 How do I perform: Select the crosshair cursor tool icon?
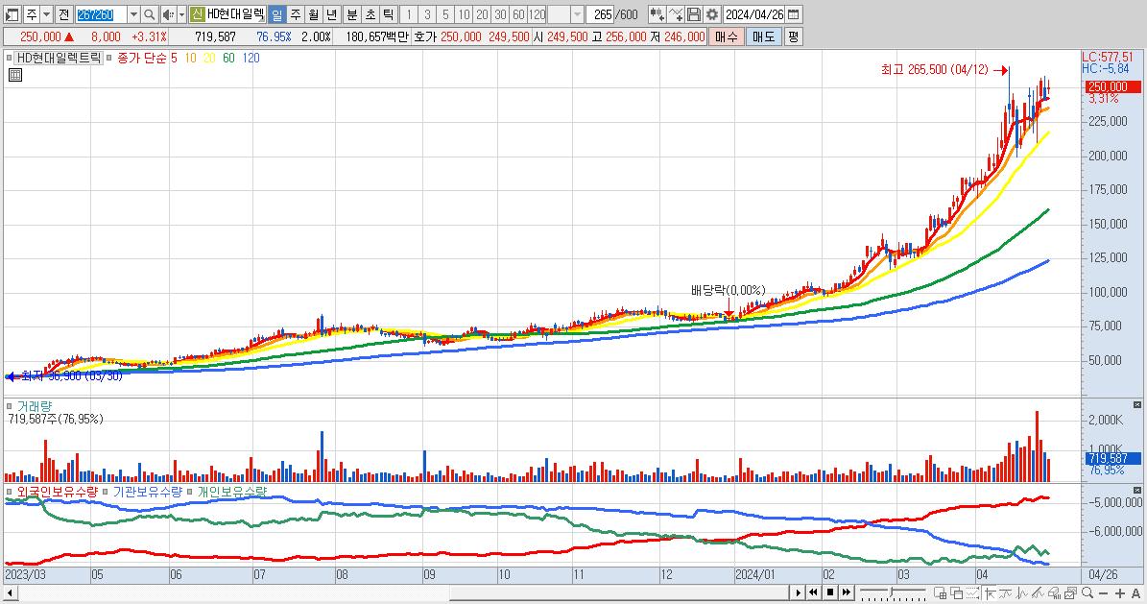click(x=990, y=593)
